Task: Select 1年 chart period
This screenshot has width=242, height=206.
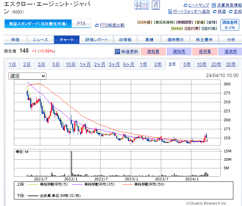Action: pyautogui.click(x=144, y=64)
